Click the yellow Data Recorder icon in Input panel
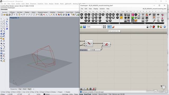Screen dimensions: 169x95 pyautogui.click(x=121, y=18)
